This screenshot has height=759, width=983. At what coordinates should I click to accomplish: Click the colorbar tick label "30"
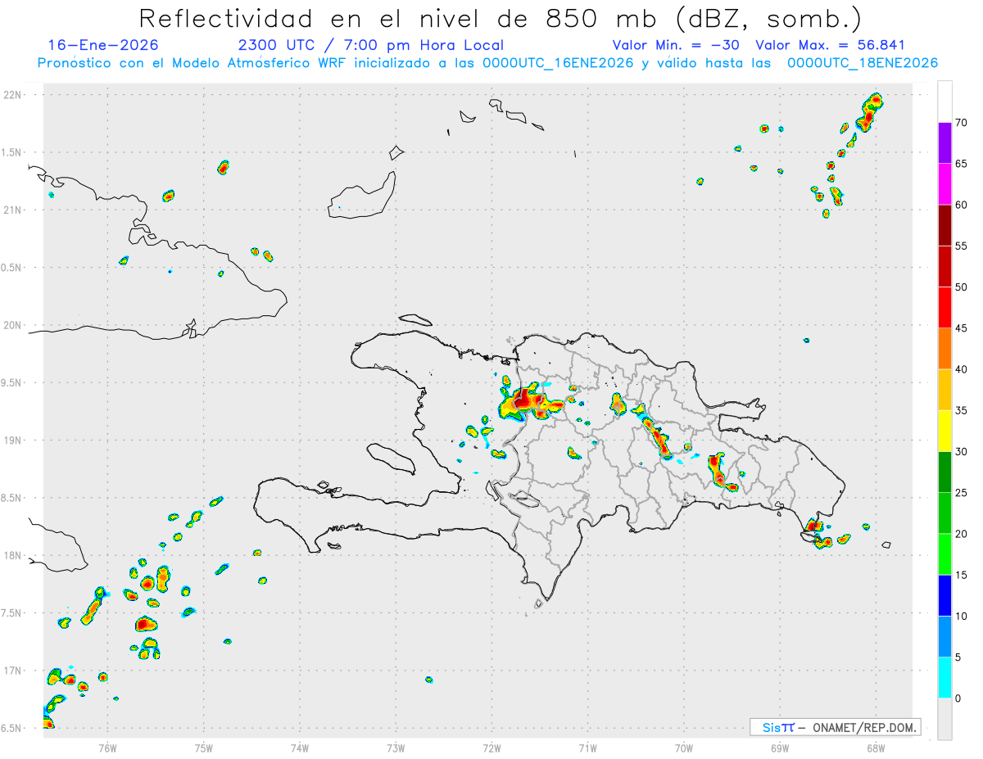(x=961, y=452)
